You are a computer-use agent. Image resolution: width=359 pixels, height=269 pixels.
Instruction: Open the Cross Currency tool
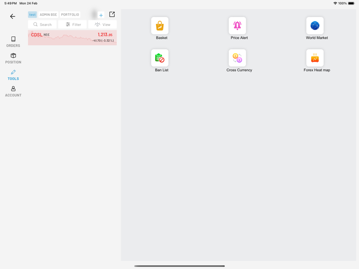pyautogui.click(x=237, y=58)
